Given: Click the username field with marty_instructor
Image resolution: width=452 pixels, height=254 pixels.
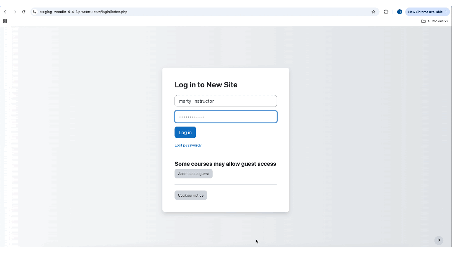Looking at the screenshot, I should pyautogui.click(x=226, y=101).
